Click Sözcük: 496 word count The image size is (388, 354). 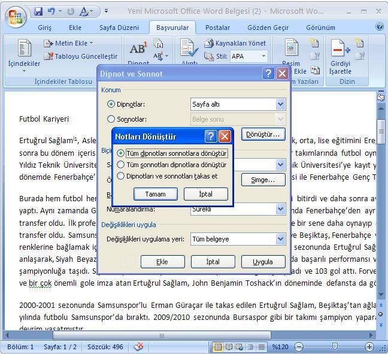(x=105, y=347)
